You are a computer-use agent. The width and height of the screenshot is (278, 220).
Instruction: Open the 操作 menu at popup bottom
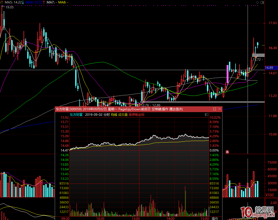[x=215, y=218]
